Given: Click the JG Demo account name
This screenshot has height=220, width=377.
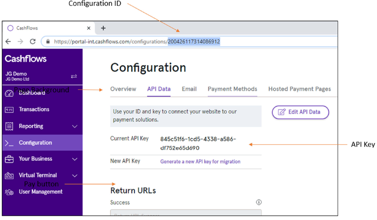Looking at the screenshot, I should (16, 74).
